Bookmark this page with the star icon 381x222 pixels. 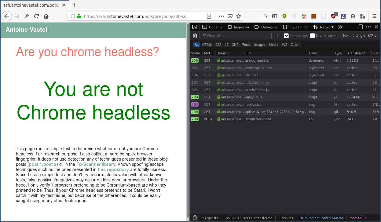(x=239, y=16)
